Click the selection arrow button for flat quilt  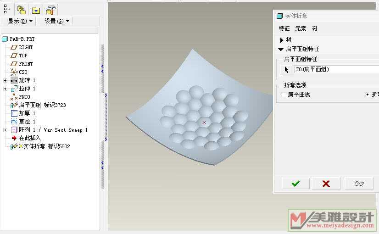tap(286, 70)
